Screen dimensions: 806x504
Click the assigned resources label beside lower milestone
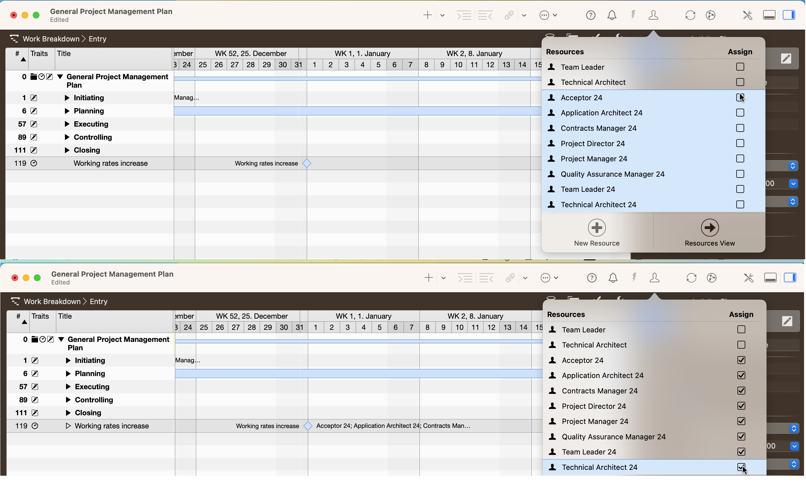(393, 426)
